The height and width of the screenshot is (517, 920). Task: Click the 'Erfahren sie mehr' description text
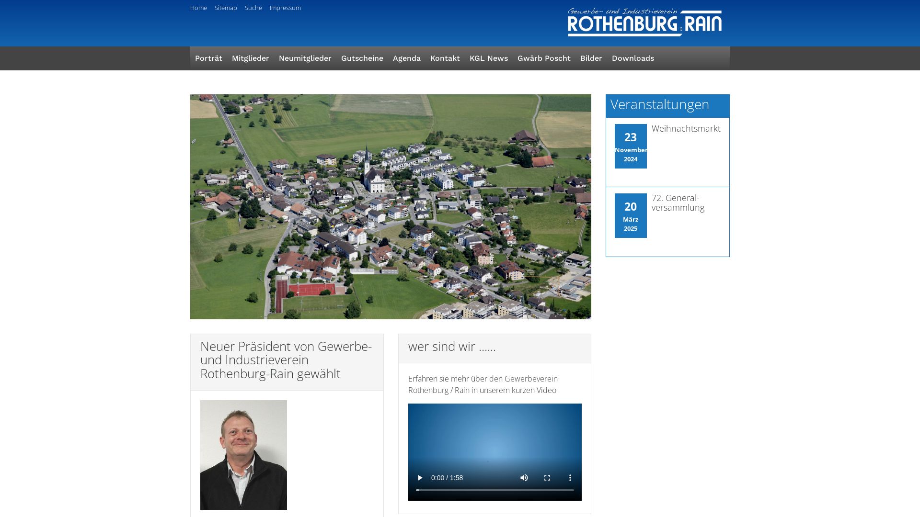point(483,384)
